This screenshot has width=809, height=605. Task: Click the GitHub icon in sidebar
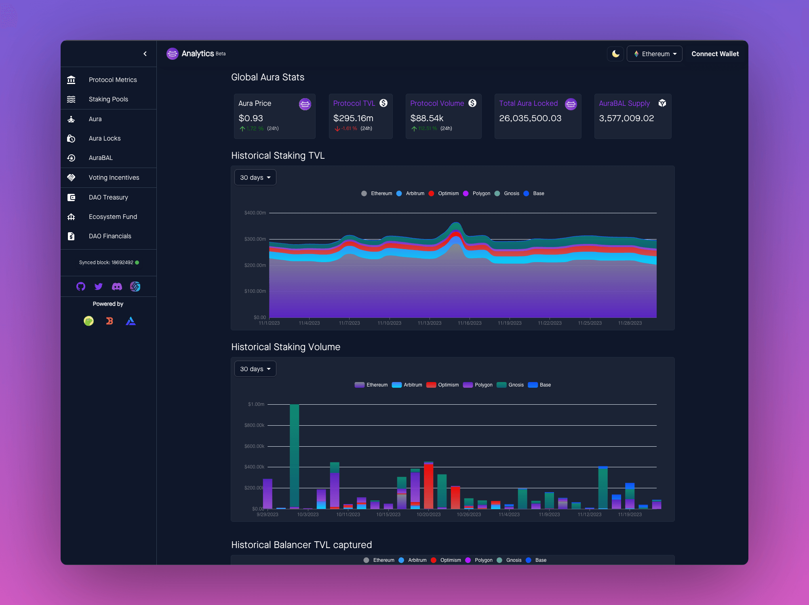click(81, 286)
